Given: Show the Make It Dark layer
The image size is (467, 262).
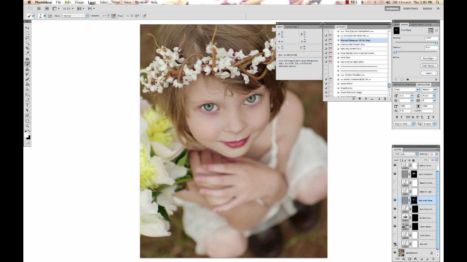Looking at the screenshot, I should click(395, 183).
